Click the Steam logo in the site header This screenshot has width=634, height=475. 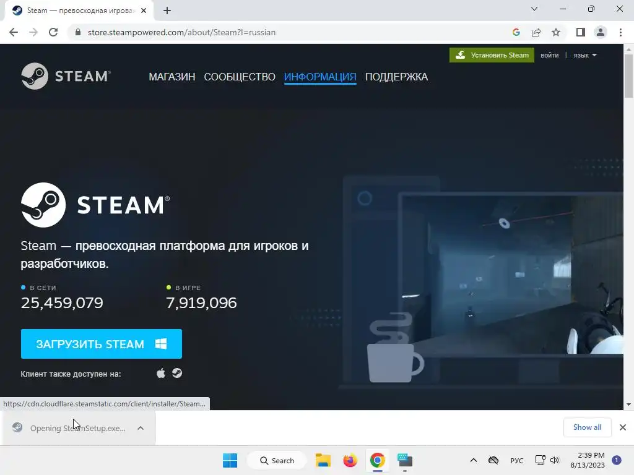66,76
